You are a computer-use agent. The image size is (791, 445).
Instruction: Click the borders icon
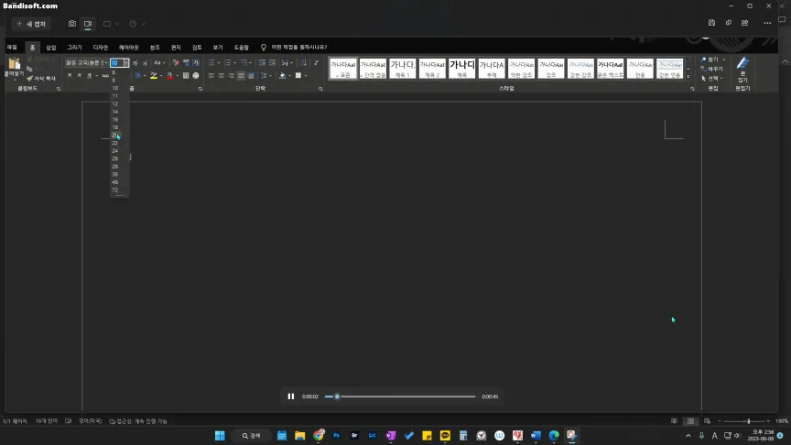[298, 76]
